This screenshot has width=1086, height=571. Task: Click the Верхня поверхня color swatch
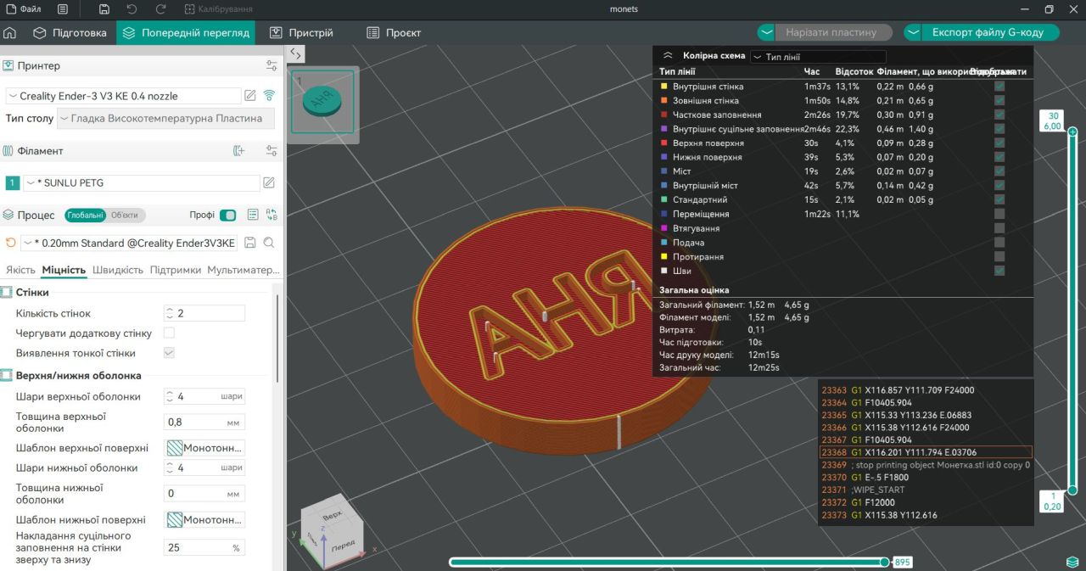tap(664, 143)
